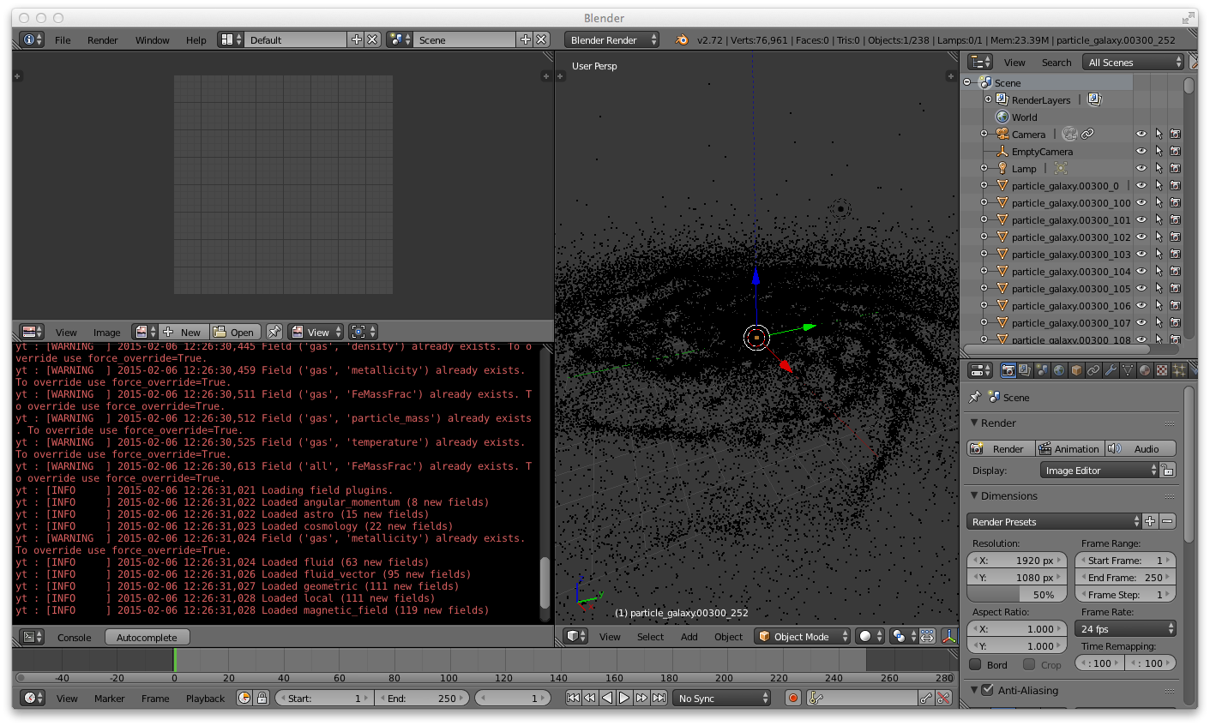Screen dimensions: 1210x726
Task: Hide the Camera object with eye icon
Action: tap(1141, 134)
